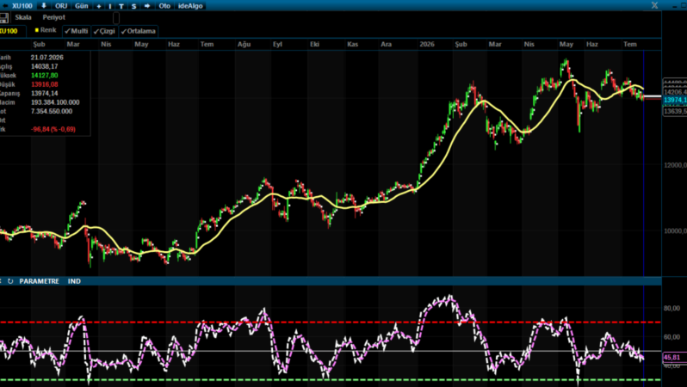Open the yellow Renk color swatch
This screenshot has height=387, width=687.
point(37,30)
